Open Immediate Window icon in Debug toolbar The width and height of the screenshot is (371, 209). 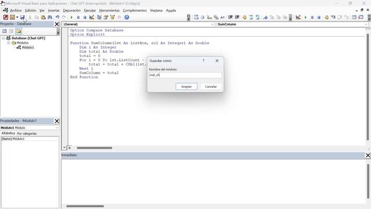point(361,17)
